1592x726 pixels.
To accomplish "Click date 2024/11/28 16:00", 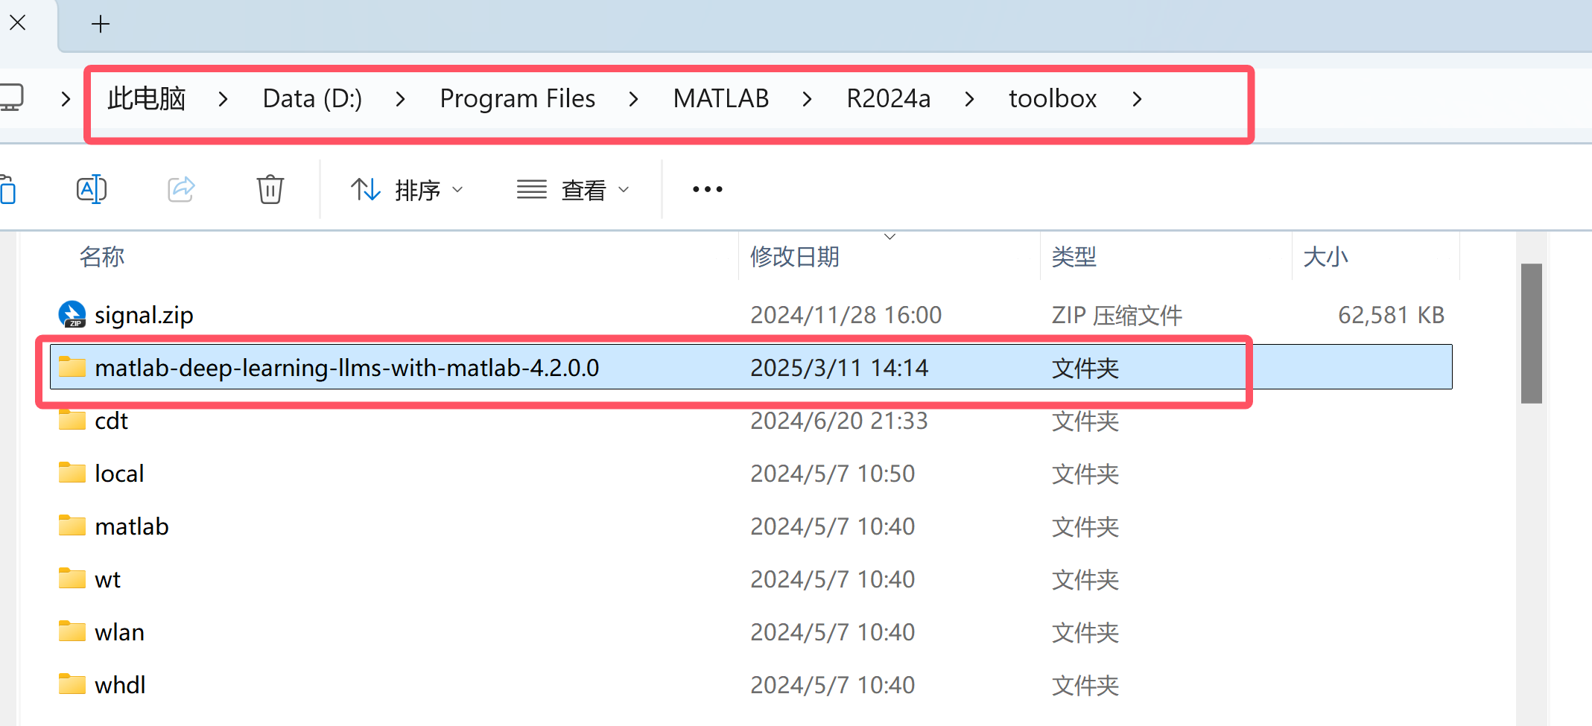I will click(846, 315).
